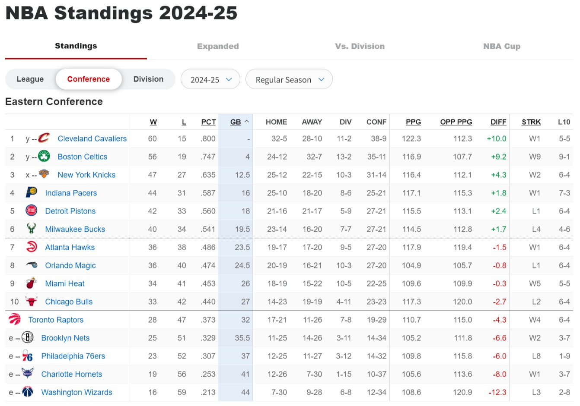Click Cavaliers' +10.0 point differential
The width and height of the screenshot is (580, 406).
click(496, 138)
